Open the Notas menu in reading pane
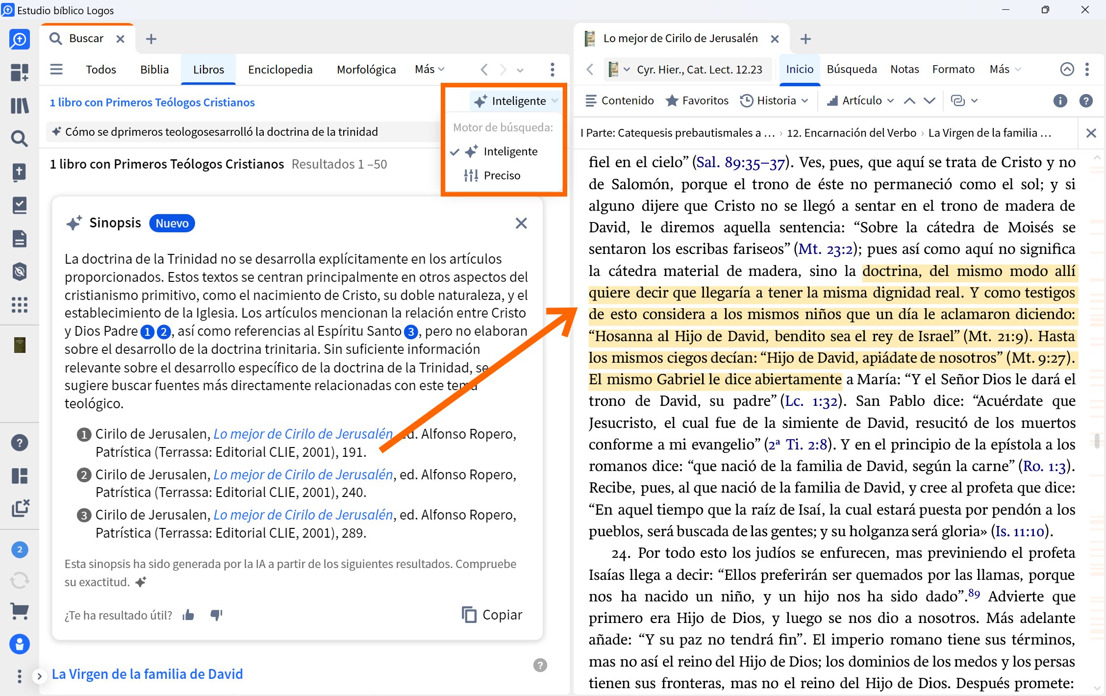 coord(905,69)
